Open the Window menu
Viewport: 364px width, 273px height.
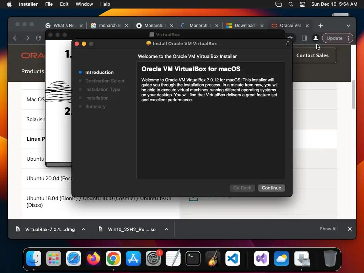pos(84,4)
